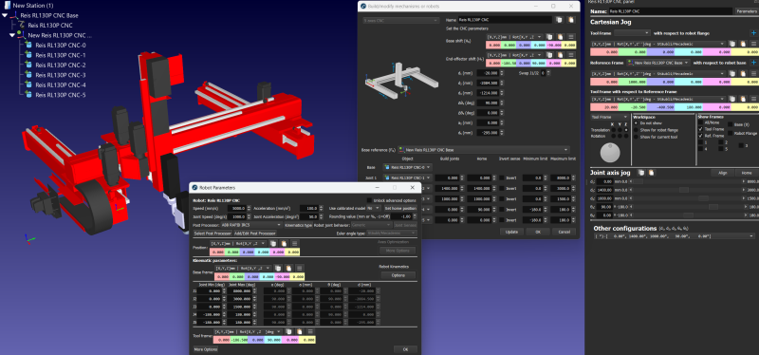Paste Tool frame pose in Robot Parameters
Viewport: 759px width, 355px height.
click(x=300, y=332)
